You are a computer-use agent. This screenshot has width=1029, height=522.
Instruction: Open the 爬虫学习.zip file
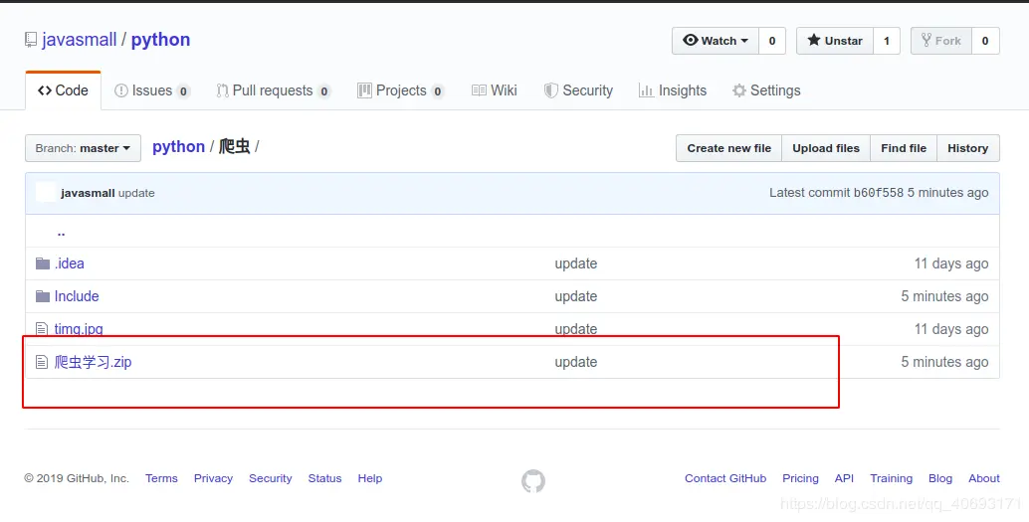(x=94, y=362)
